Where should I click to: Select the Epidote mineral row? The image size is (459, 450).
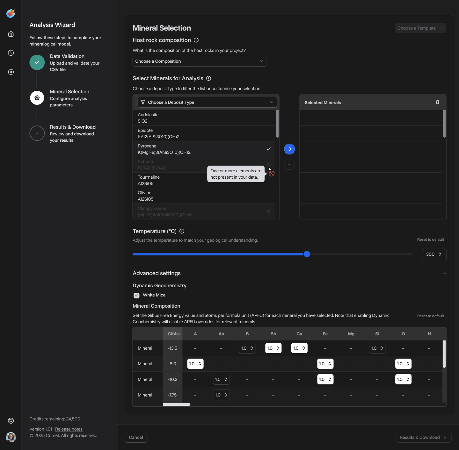(x=204, y=133)
